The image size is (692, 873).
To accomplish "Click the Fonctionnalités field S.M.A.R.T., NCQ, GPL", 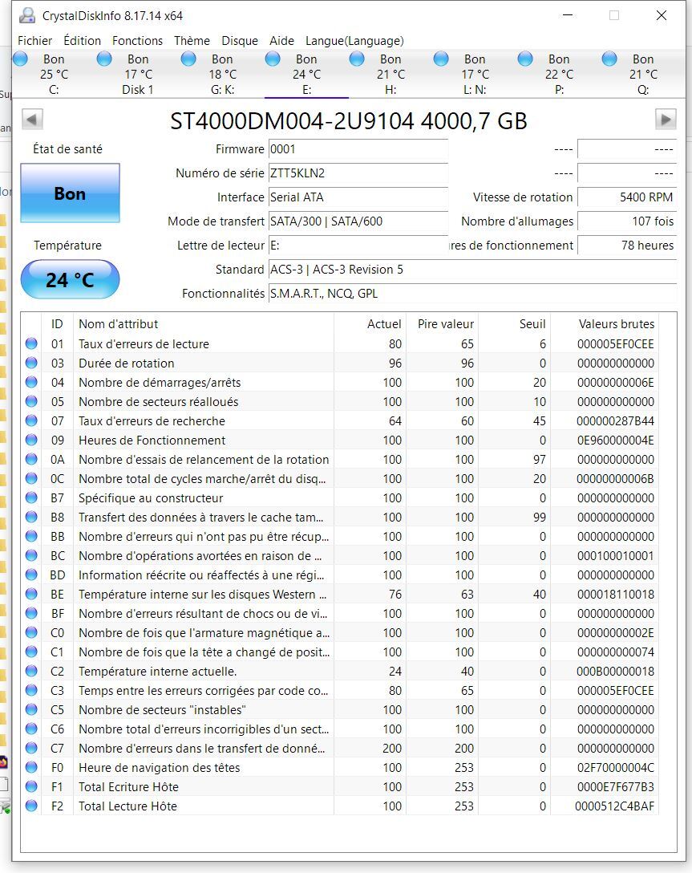I will (x=473, y=294).
